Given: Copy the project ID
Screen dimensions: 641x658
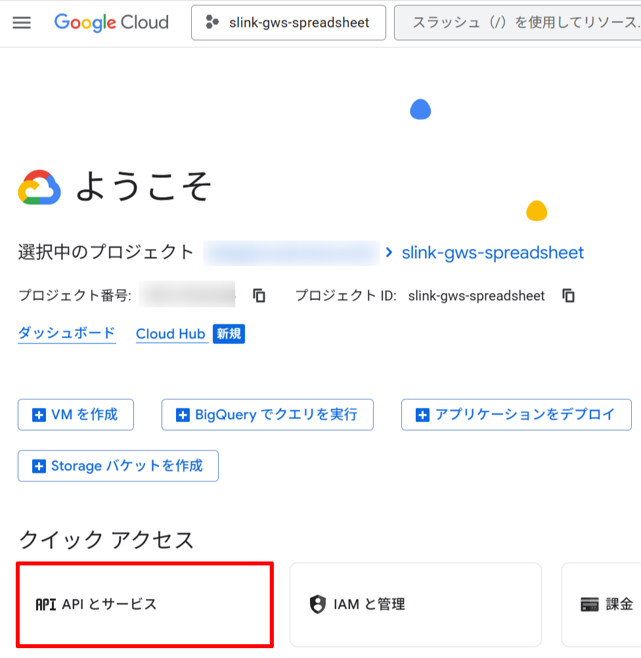Looking at the screenshot, I should coord(568,296).
